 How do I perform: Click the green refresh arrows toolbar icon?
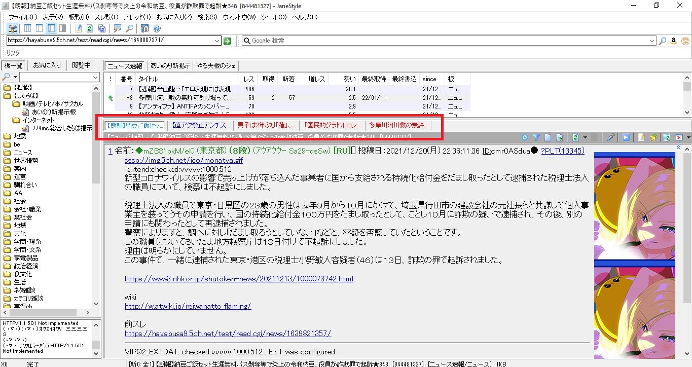pyautogui.click(x=90, y=28)
